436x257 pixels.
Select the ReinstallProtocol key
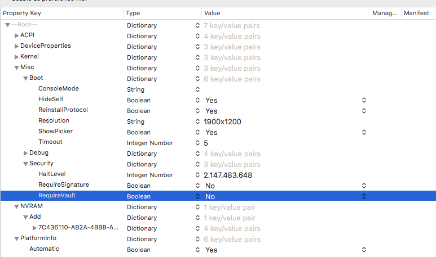[63, 110]
